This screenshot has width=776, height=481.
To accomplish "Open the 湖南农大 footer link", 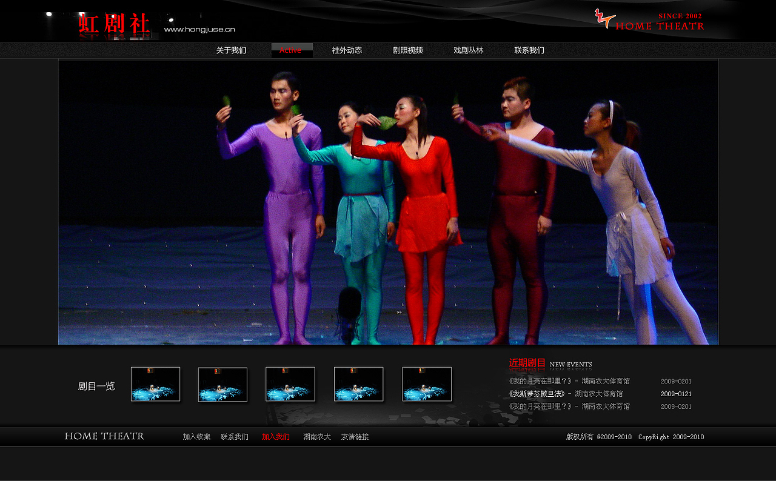I will (317, 437).
